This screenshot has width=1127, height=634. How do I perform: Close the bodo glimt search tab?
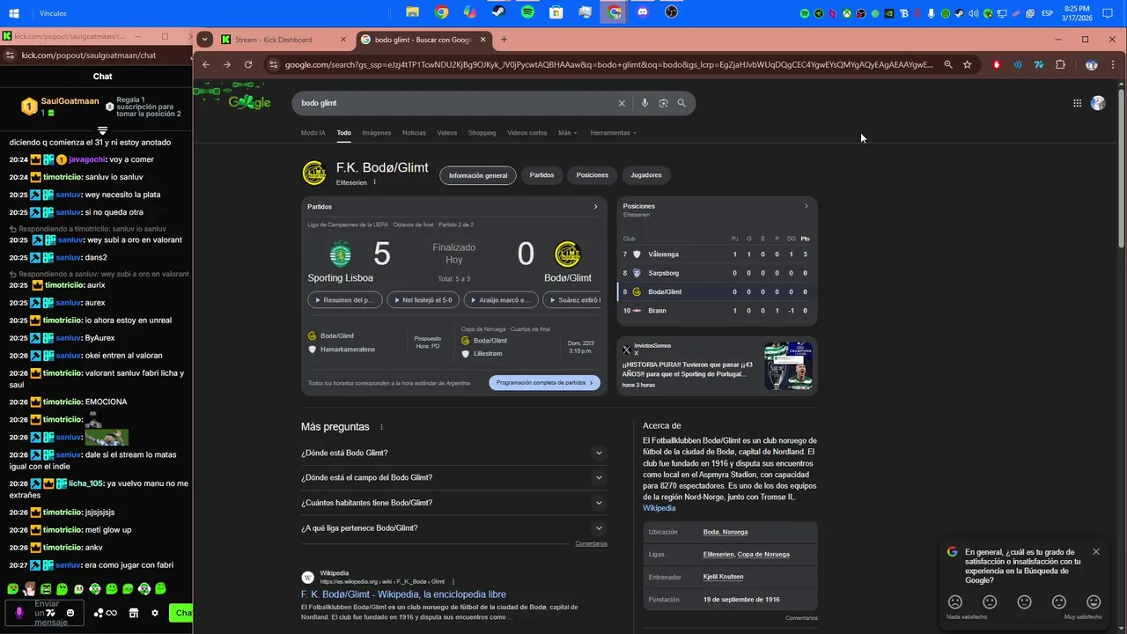point(482,40)
